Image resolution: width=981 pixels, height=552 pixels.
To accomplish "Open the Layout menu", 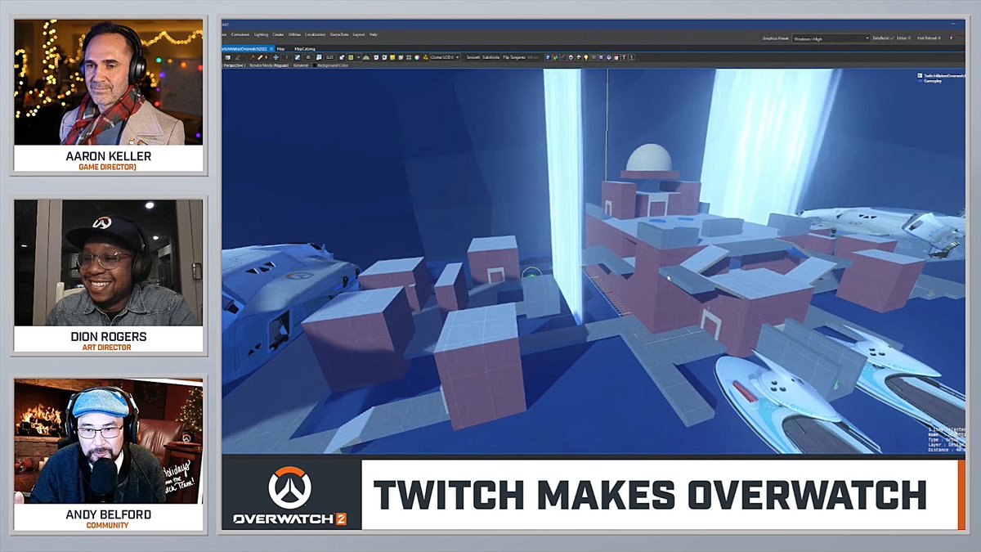I will click(359, 35).
